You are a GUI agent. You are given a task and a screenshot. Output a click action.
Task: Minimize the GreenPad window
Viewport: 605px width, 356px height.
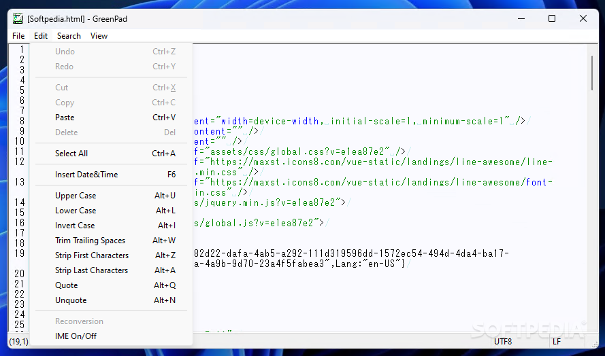[x=521, y=18]
